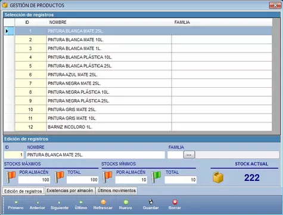Advance with the Siguiente arrow
The width and height of the screenshot is (283, 215).
(x=60, y=205)
